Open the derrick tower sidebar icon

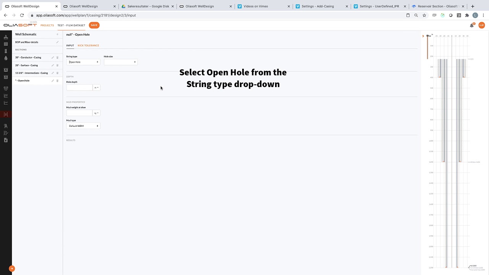(6, 126)
